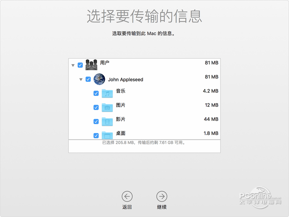Click the continue arrow circle icon

(x=162, y=196)
